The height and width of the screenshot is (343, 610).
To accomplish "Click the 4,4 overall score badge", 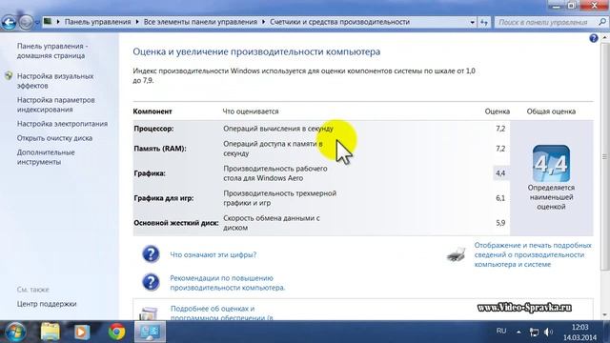I will pos(551,163).
